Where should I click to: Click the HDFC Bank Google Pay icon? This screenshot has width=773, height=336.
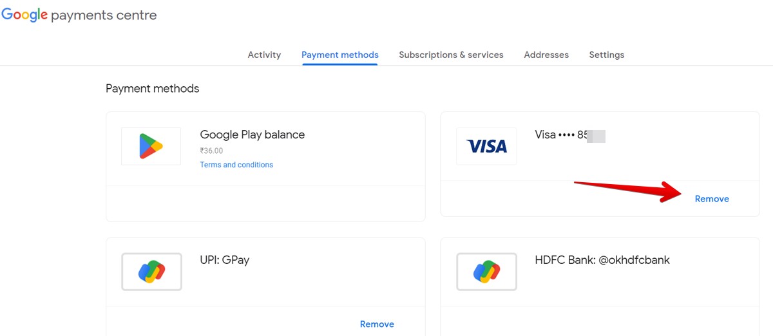pos(486,272)
